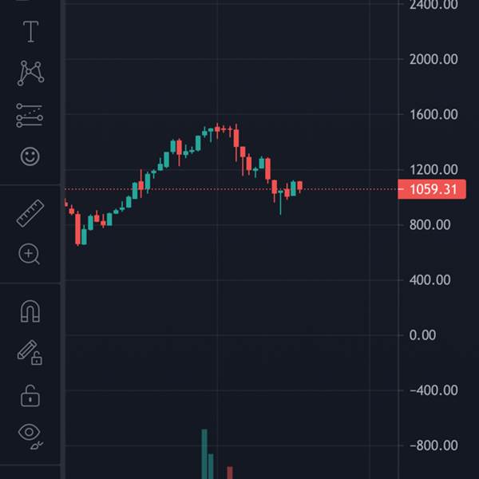479x479 pixels.
Task: Open the forecasting and measurement tools
Action: [x=30, y=115]
